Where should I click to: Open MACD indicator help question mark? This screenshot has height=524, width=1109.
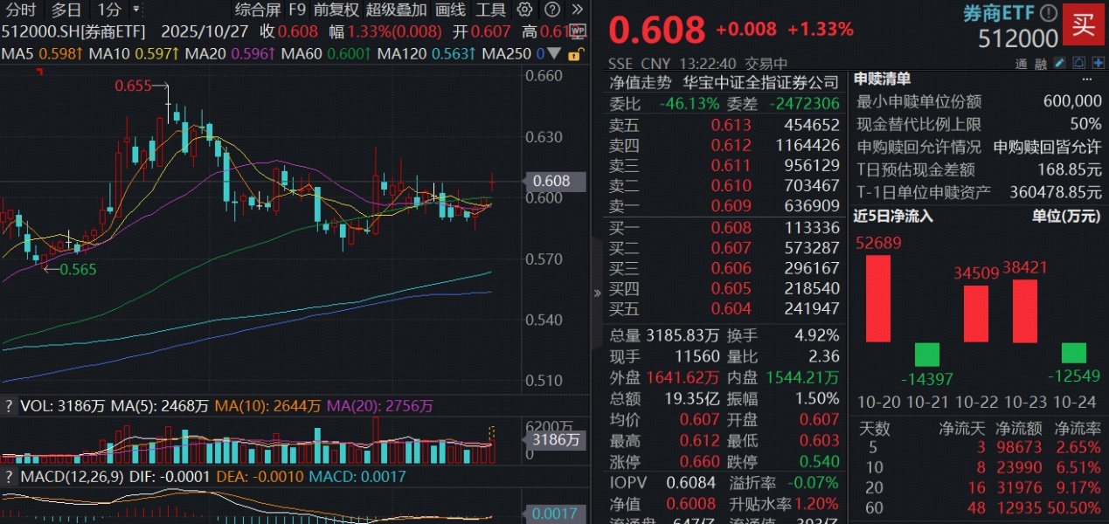9,477
